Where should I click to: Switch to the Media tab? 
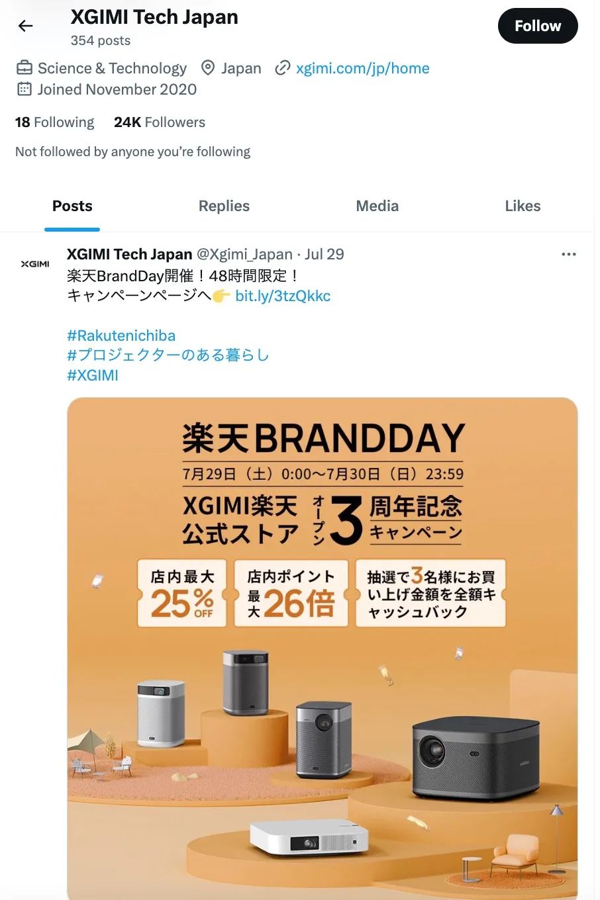377,206
